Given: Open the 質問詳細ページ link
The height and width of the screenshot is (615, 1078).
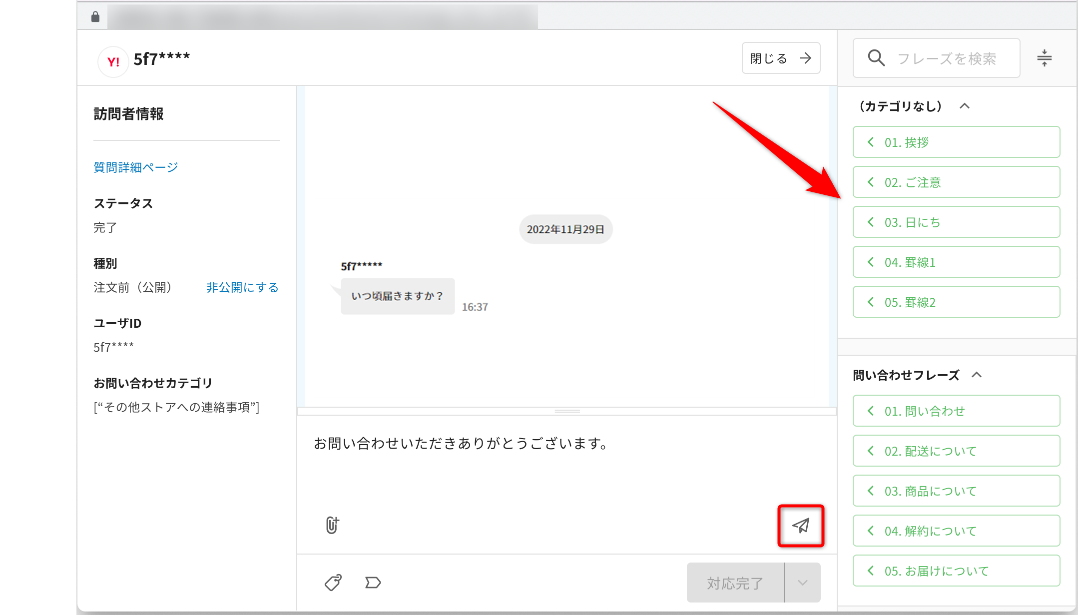Looking at the screenshot, I should click(136, 167).
